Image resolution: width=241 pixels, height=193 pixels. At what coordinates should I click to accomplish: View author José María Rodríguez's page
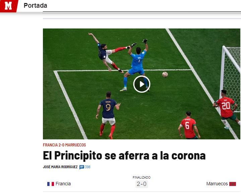coord(60,167)
